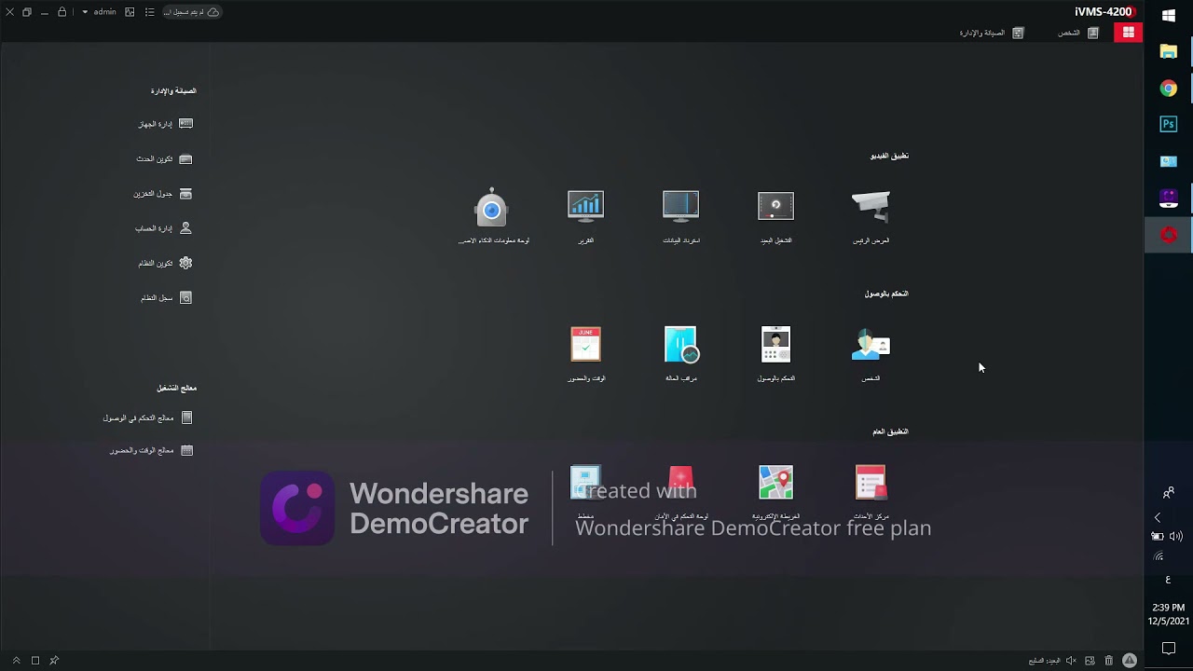Switch to the Maintenance and Management (الصيانة والإدارة) tab

coord(992,33)
